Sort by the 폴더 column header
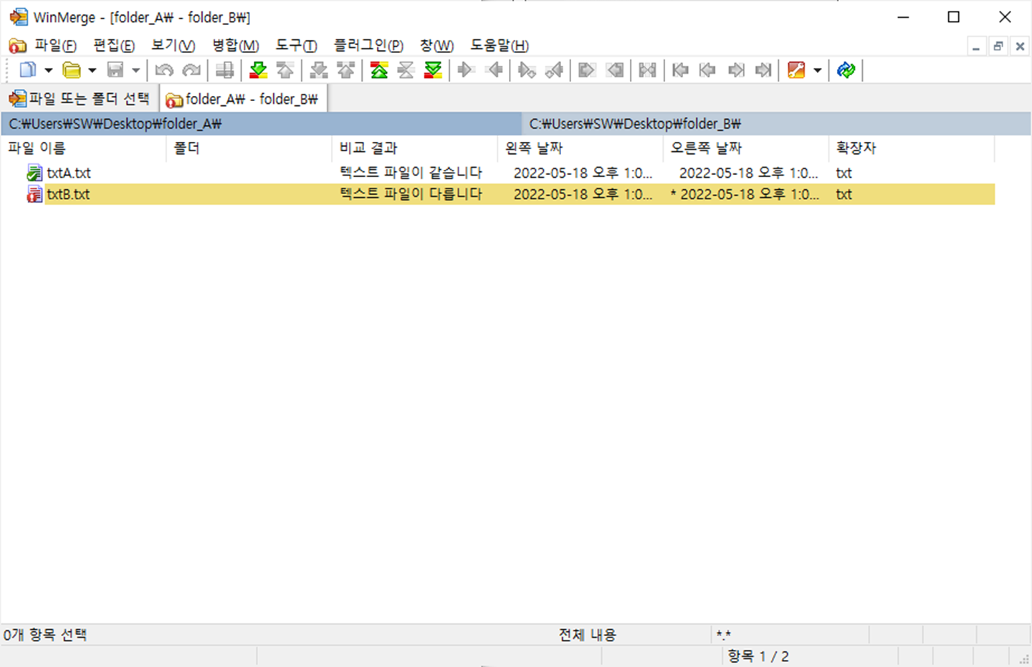1032x667 pixels. (249, 148)
